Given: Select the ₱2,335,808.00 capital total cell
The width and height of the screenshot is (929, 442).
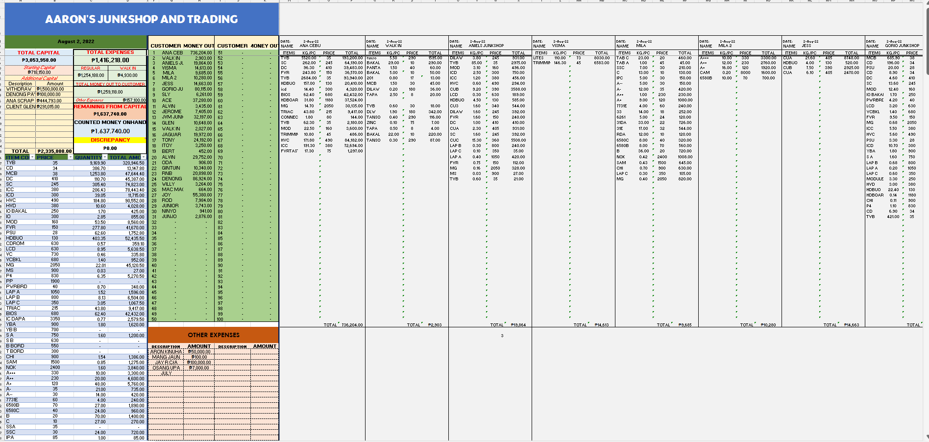Looking at the screenshot, I should 54,151.
